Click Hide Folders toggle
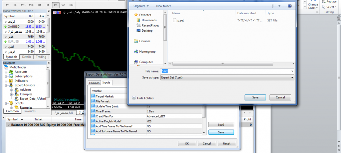The image size is (341, 153). (x=143, y=98)
